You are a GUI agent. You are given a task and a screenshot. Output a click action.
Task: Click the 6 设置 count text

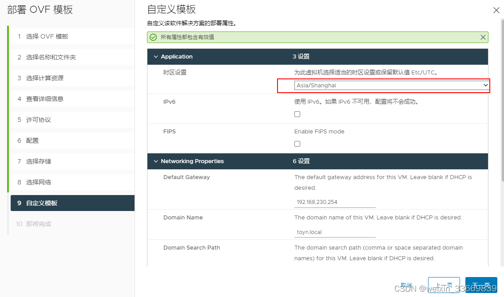(301, 161)
